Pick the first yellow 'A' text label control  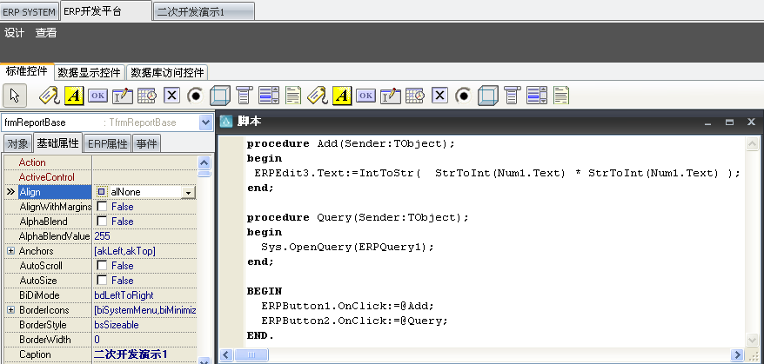[74, 96]
